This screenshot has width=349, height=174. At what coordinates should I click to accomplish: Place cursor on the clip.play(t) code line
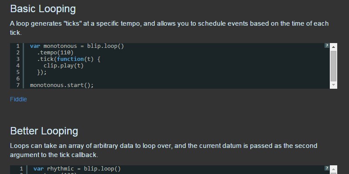tap(63, 66)
